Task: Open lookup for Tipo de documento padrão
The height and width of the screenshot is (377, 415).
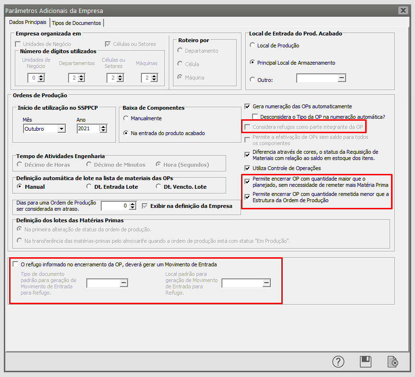Action: (x=124, y=283)
